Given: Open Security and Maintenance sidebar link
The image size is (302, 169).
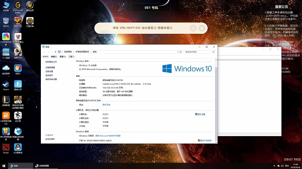Looking at the screenshot, I should click(50, 139).
